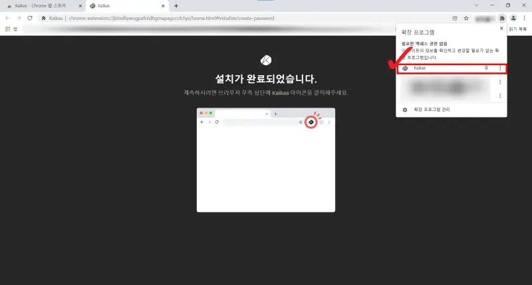Open more options for third blurred extension
The height and width of the screenshot is (285, 532).
point(500,96)
